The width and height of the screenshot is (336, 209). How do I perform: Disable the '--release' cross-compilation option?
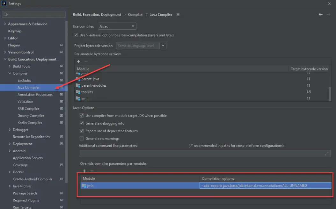coord(76,35)
